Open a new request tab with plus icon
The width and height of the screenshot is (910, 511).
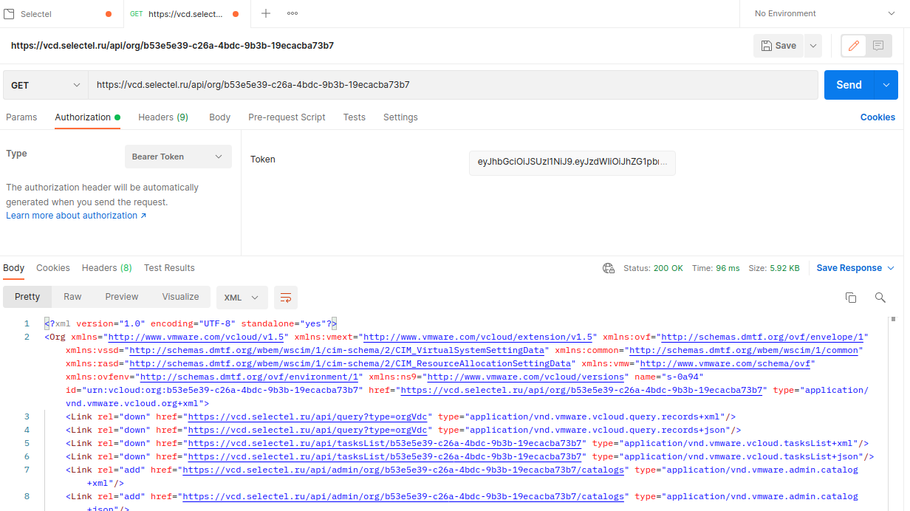[x=266, y=13]
